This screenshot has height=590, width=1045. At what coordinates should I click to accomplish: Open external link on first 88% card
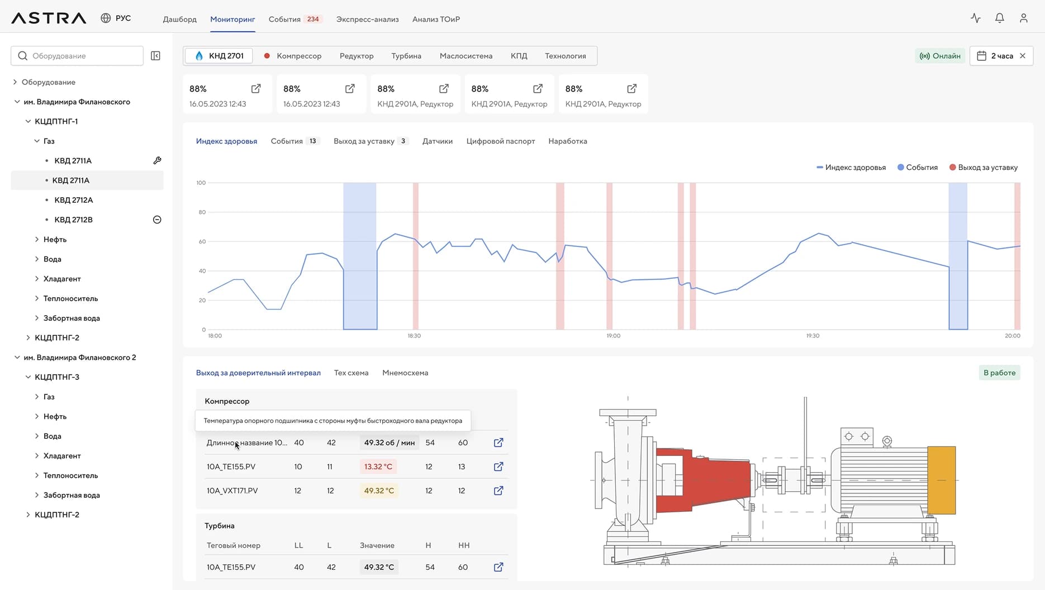point(256,88)
